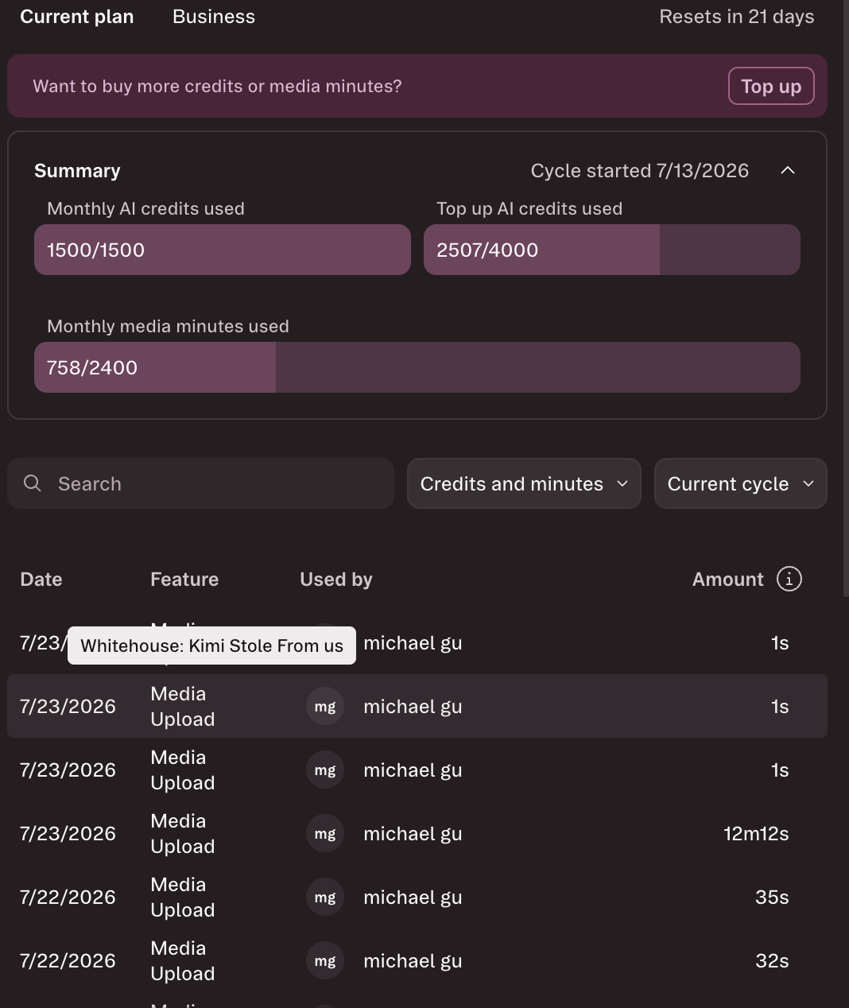Click the mg avatar in the 12m12s row
Screen dimensions: 849x1008
325,833
